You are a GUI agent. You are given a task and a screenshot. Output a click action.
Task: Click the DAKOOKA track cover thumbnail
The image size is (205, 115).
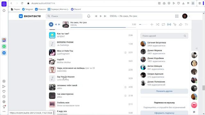pos(52,70)
